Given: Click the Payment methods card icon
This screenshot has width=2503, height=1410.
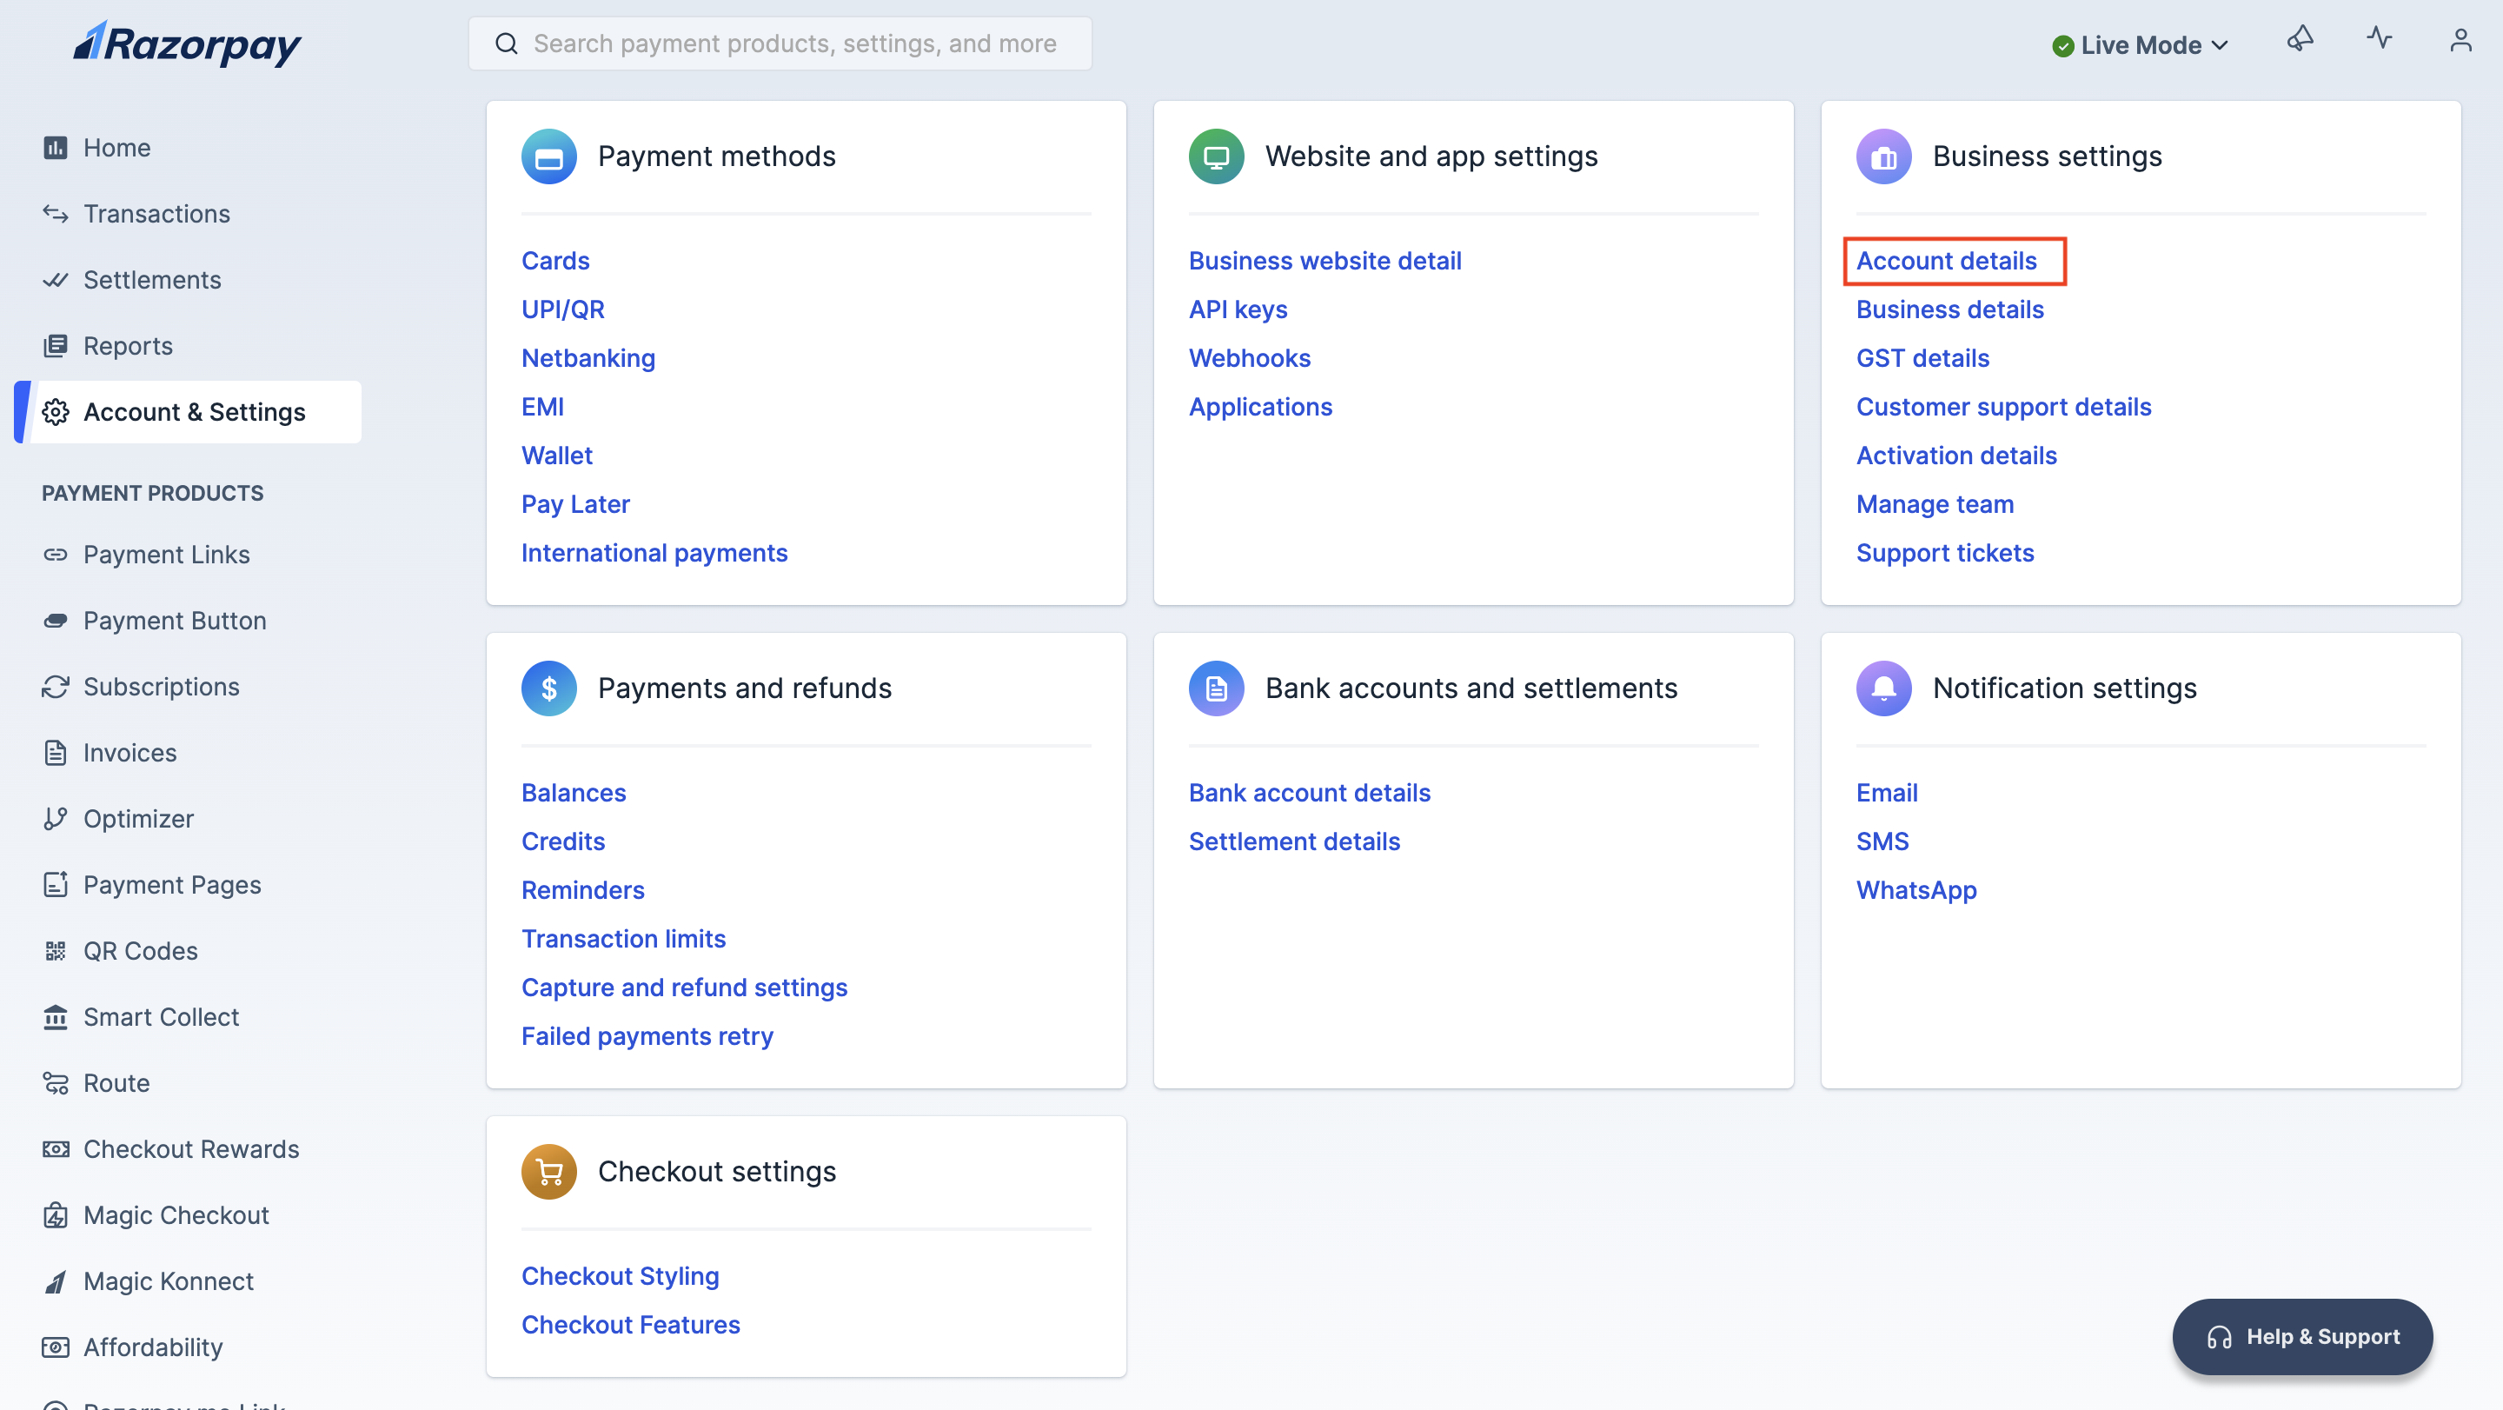Looking at the screenshot, I should click(x=549, y=156).
